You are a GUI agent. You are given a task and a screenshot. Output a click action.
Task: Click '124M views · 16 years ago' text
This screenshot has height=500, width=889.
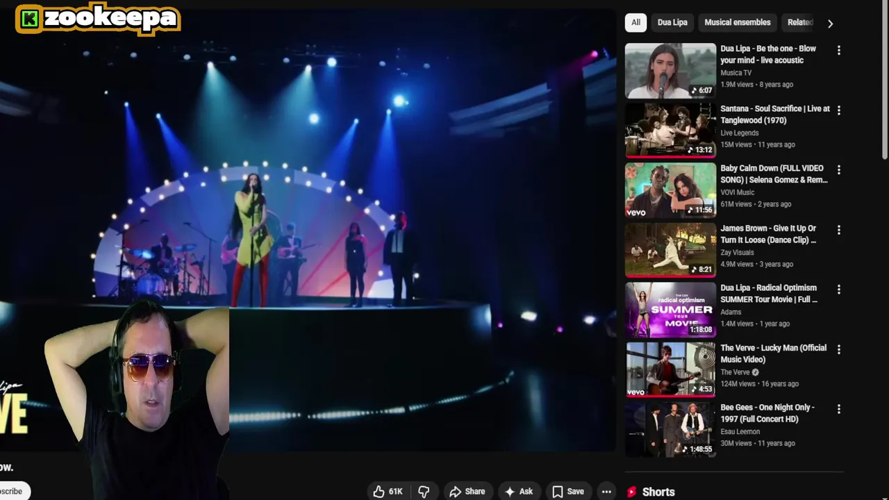759,384
